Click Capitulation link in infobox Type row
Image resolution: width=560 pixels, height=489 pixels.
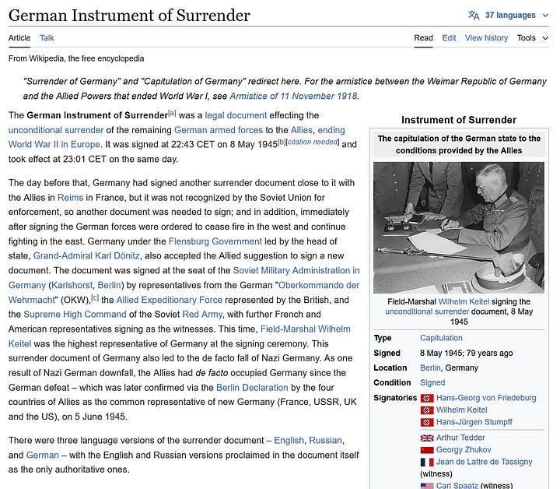(441, 338)
